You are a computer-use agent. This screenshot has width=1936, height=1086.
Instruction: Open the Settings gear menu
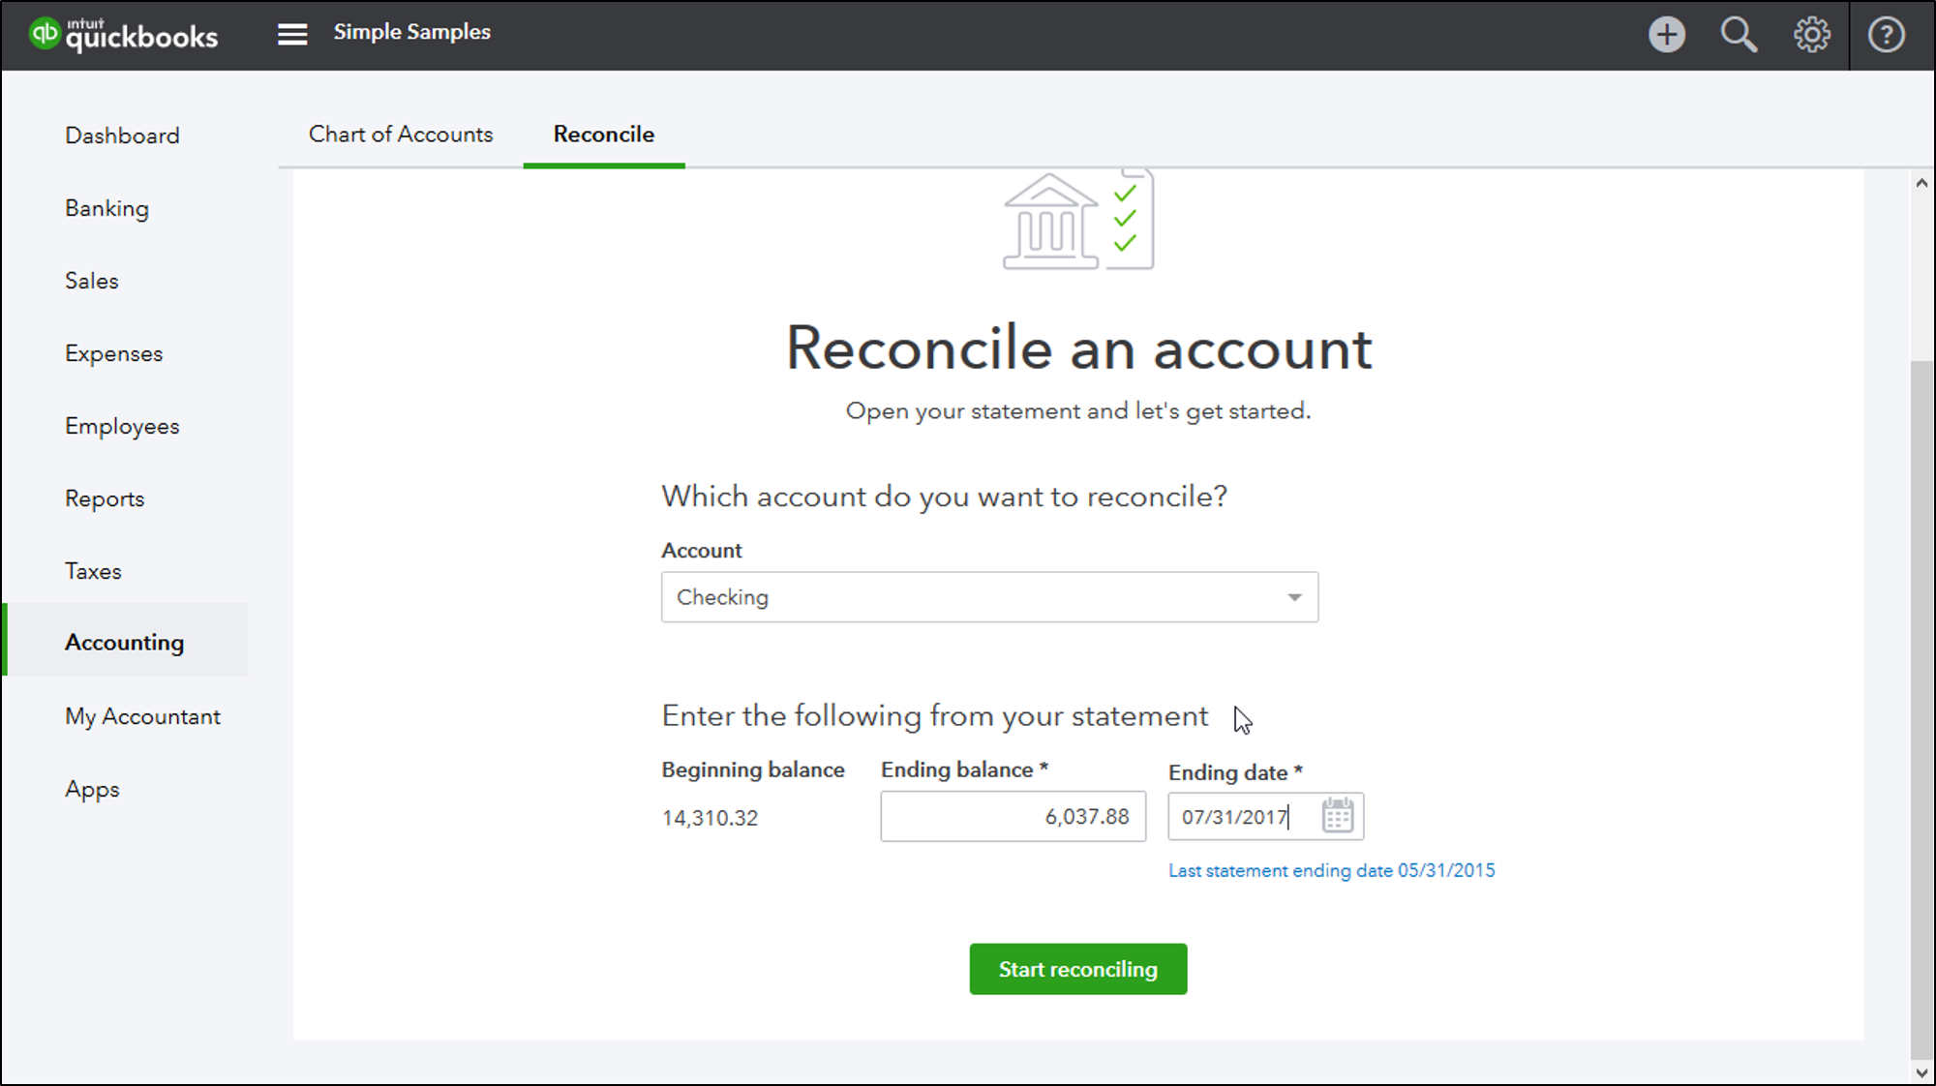tap(1811, 35)
